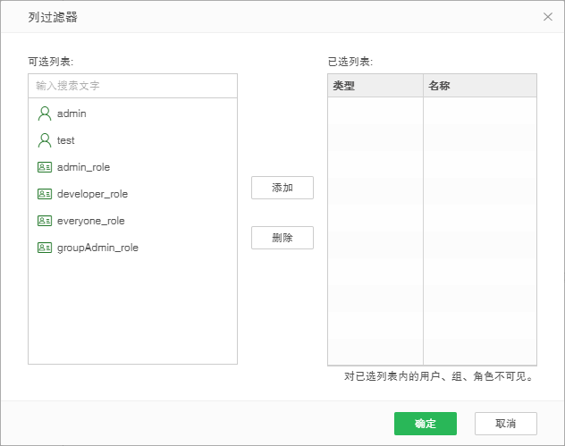Confirm with the green 确定 button

click(x=426, y=424)
